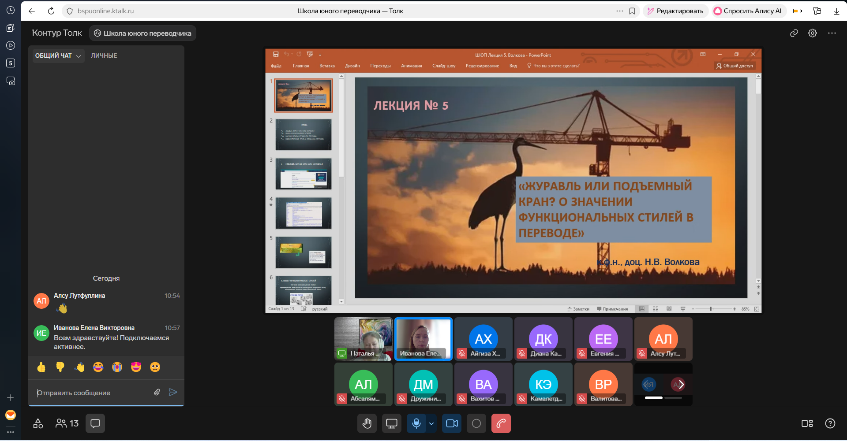Show next participants with arrow
Image resolution: width=847 pixels, height=441 pixels.
681,385
